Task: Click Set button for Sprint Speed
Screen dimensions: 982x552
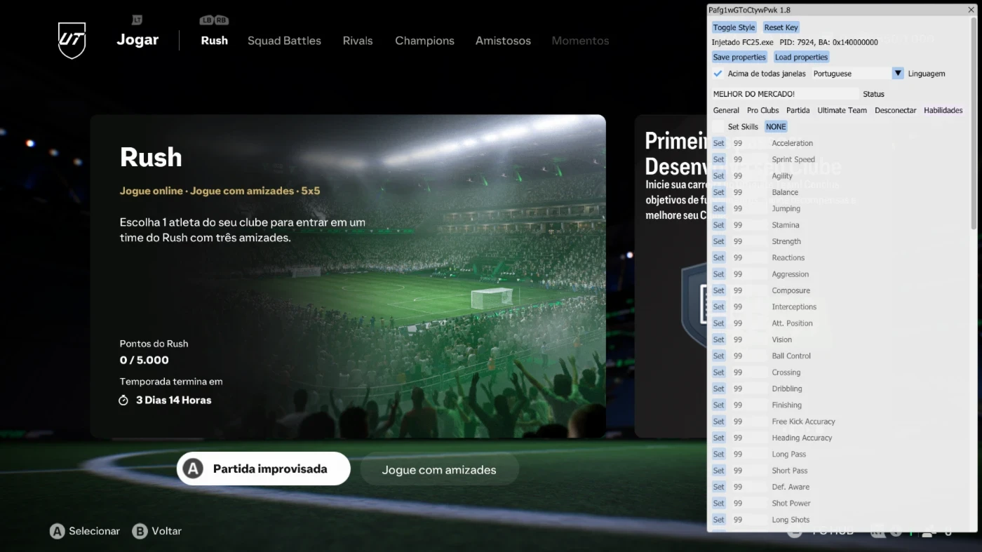Action: [x=718, y=159]
